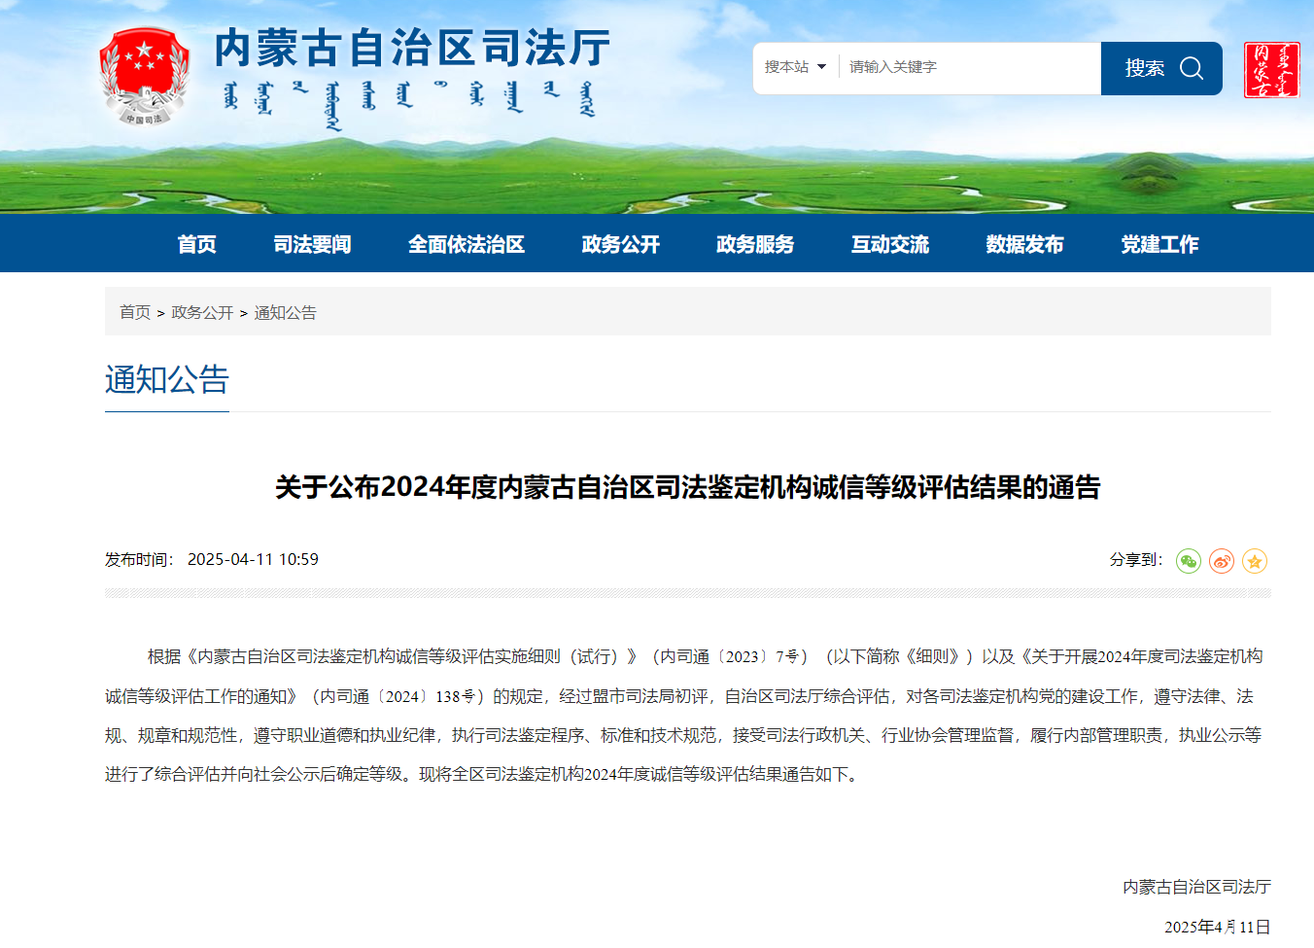Click the magnifying glass search icon
Viewport: 1314px width, 948px height.
[x=1192, y=68]
